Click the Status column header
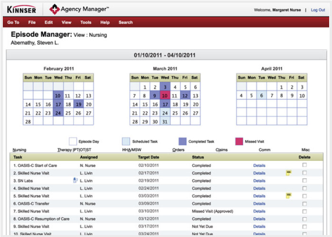Screen dimensions: 332x237 [x=198, y=157]
